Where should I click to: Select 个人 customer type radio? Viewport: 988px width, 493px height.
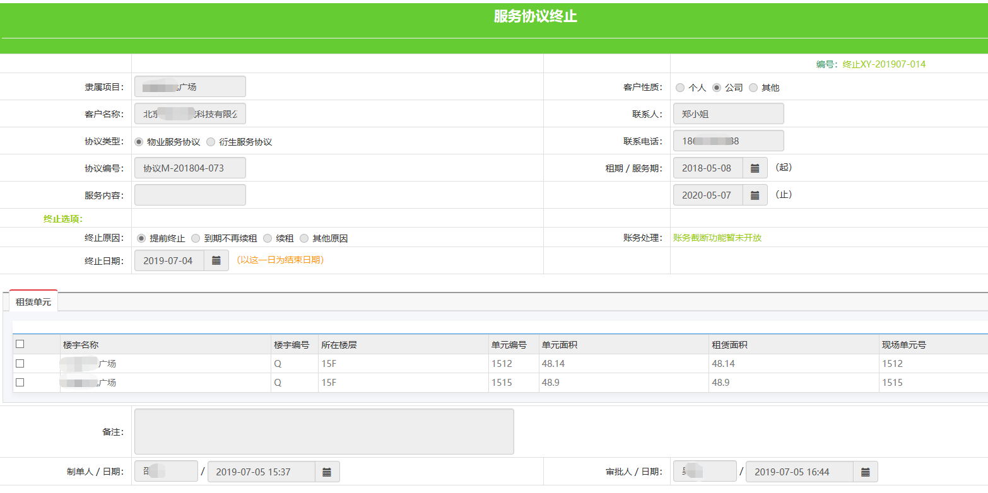click(x=680, y=88)
